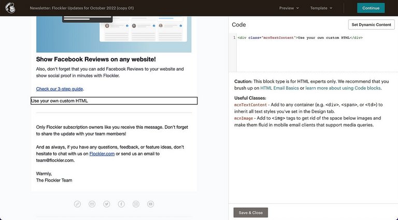This screenshot has height=220, width=398.
Task: Open learn more about using Code blocks link
Action: (343, 88)
